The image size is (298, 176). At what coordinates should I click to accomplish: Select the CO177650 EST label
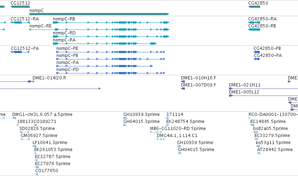(47, 171)
